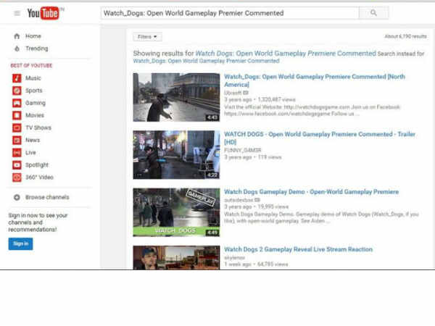The image size is (435, 326).
Task: Open the GAMEPLAY Watch Dogs thumbnail
Action: [x=176, y=212]
